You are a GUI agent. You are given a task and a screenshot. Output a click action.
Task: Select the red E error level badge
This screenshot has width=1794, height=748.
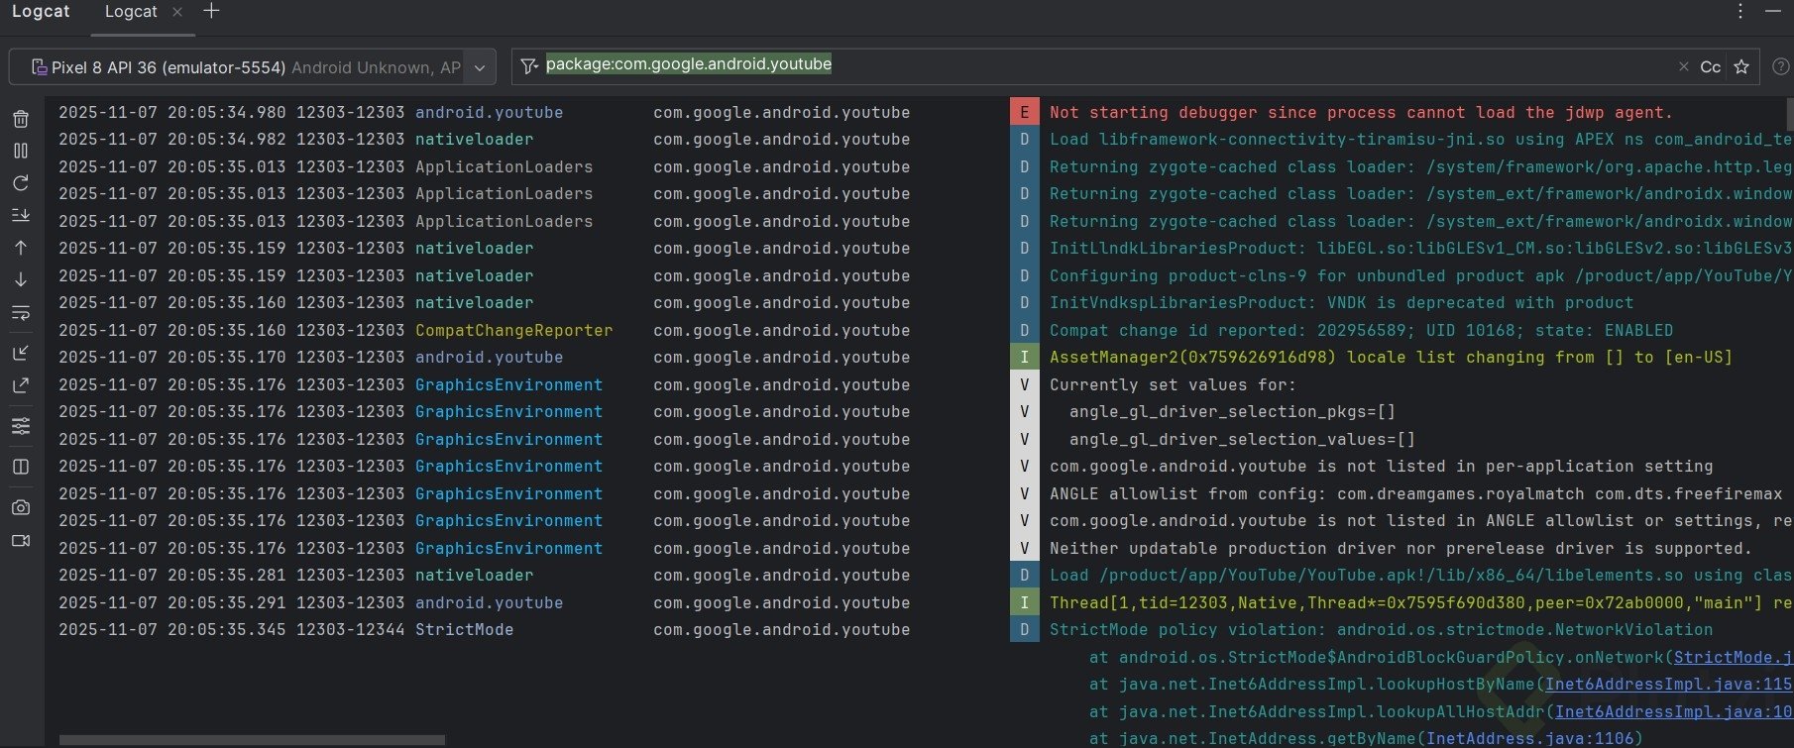[x=1024, y=112]
